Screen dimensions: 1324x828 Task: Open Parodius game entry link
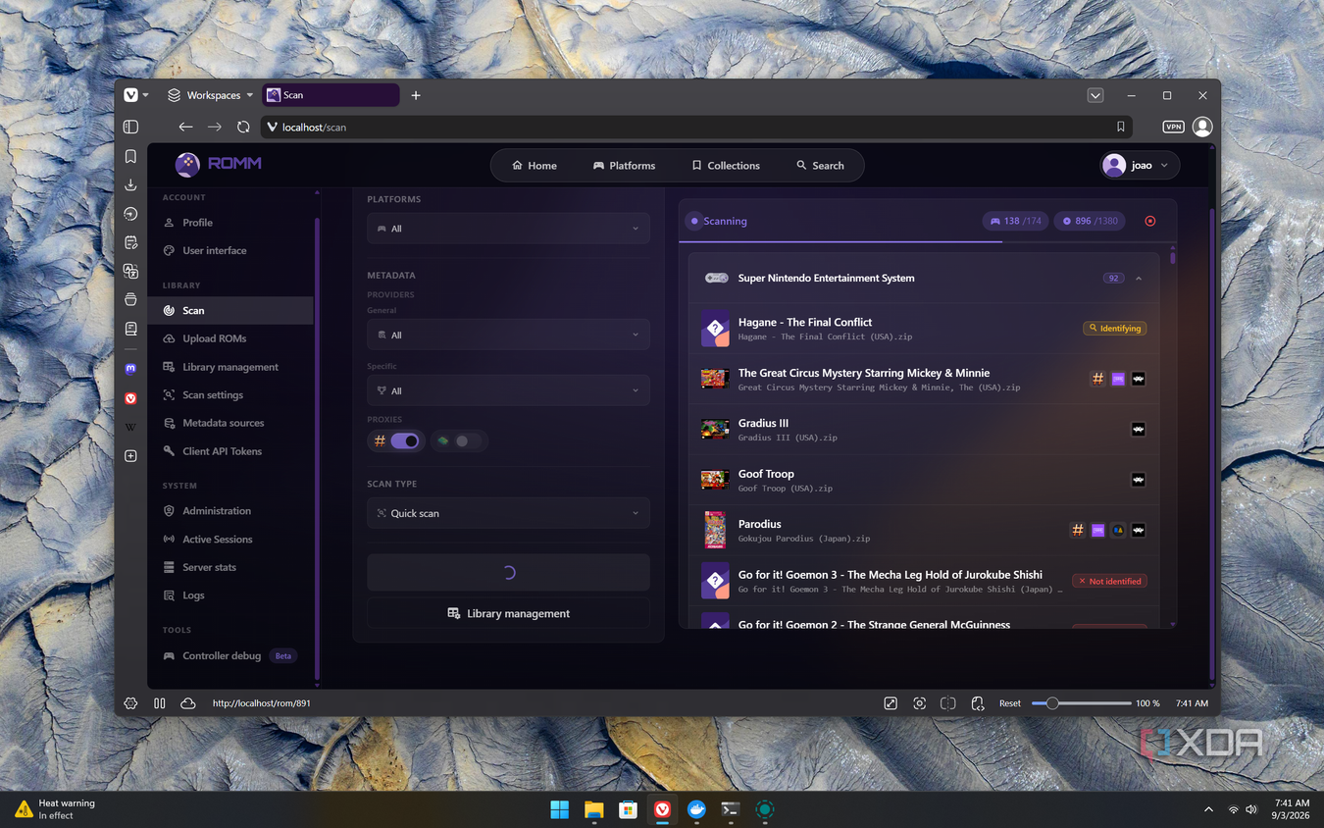[760, 524]
